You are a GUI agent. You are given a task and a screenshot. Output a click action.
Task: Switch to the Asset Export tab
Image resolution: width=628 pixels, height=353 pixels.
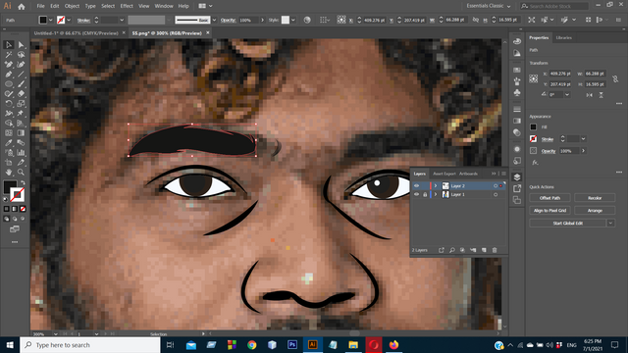[445, 174]
